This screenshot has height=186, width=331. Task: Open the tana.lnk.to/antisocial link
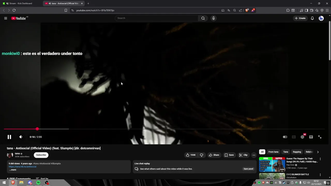click(22, 167)
